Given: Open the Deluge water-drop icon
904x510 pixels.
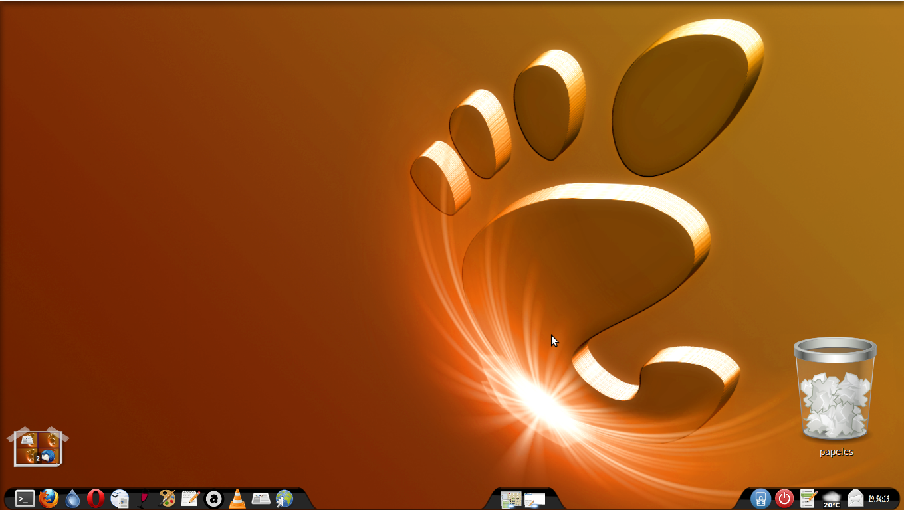Looking at the screenshot, I should [72, 498].
